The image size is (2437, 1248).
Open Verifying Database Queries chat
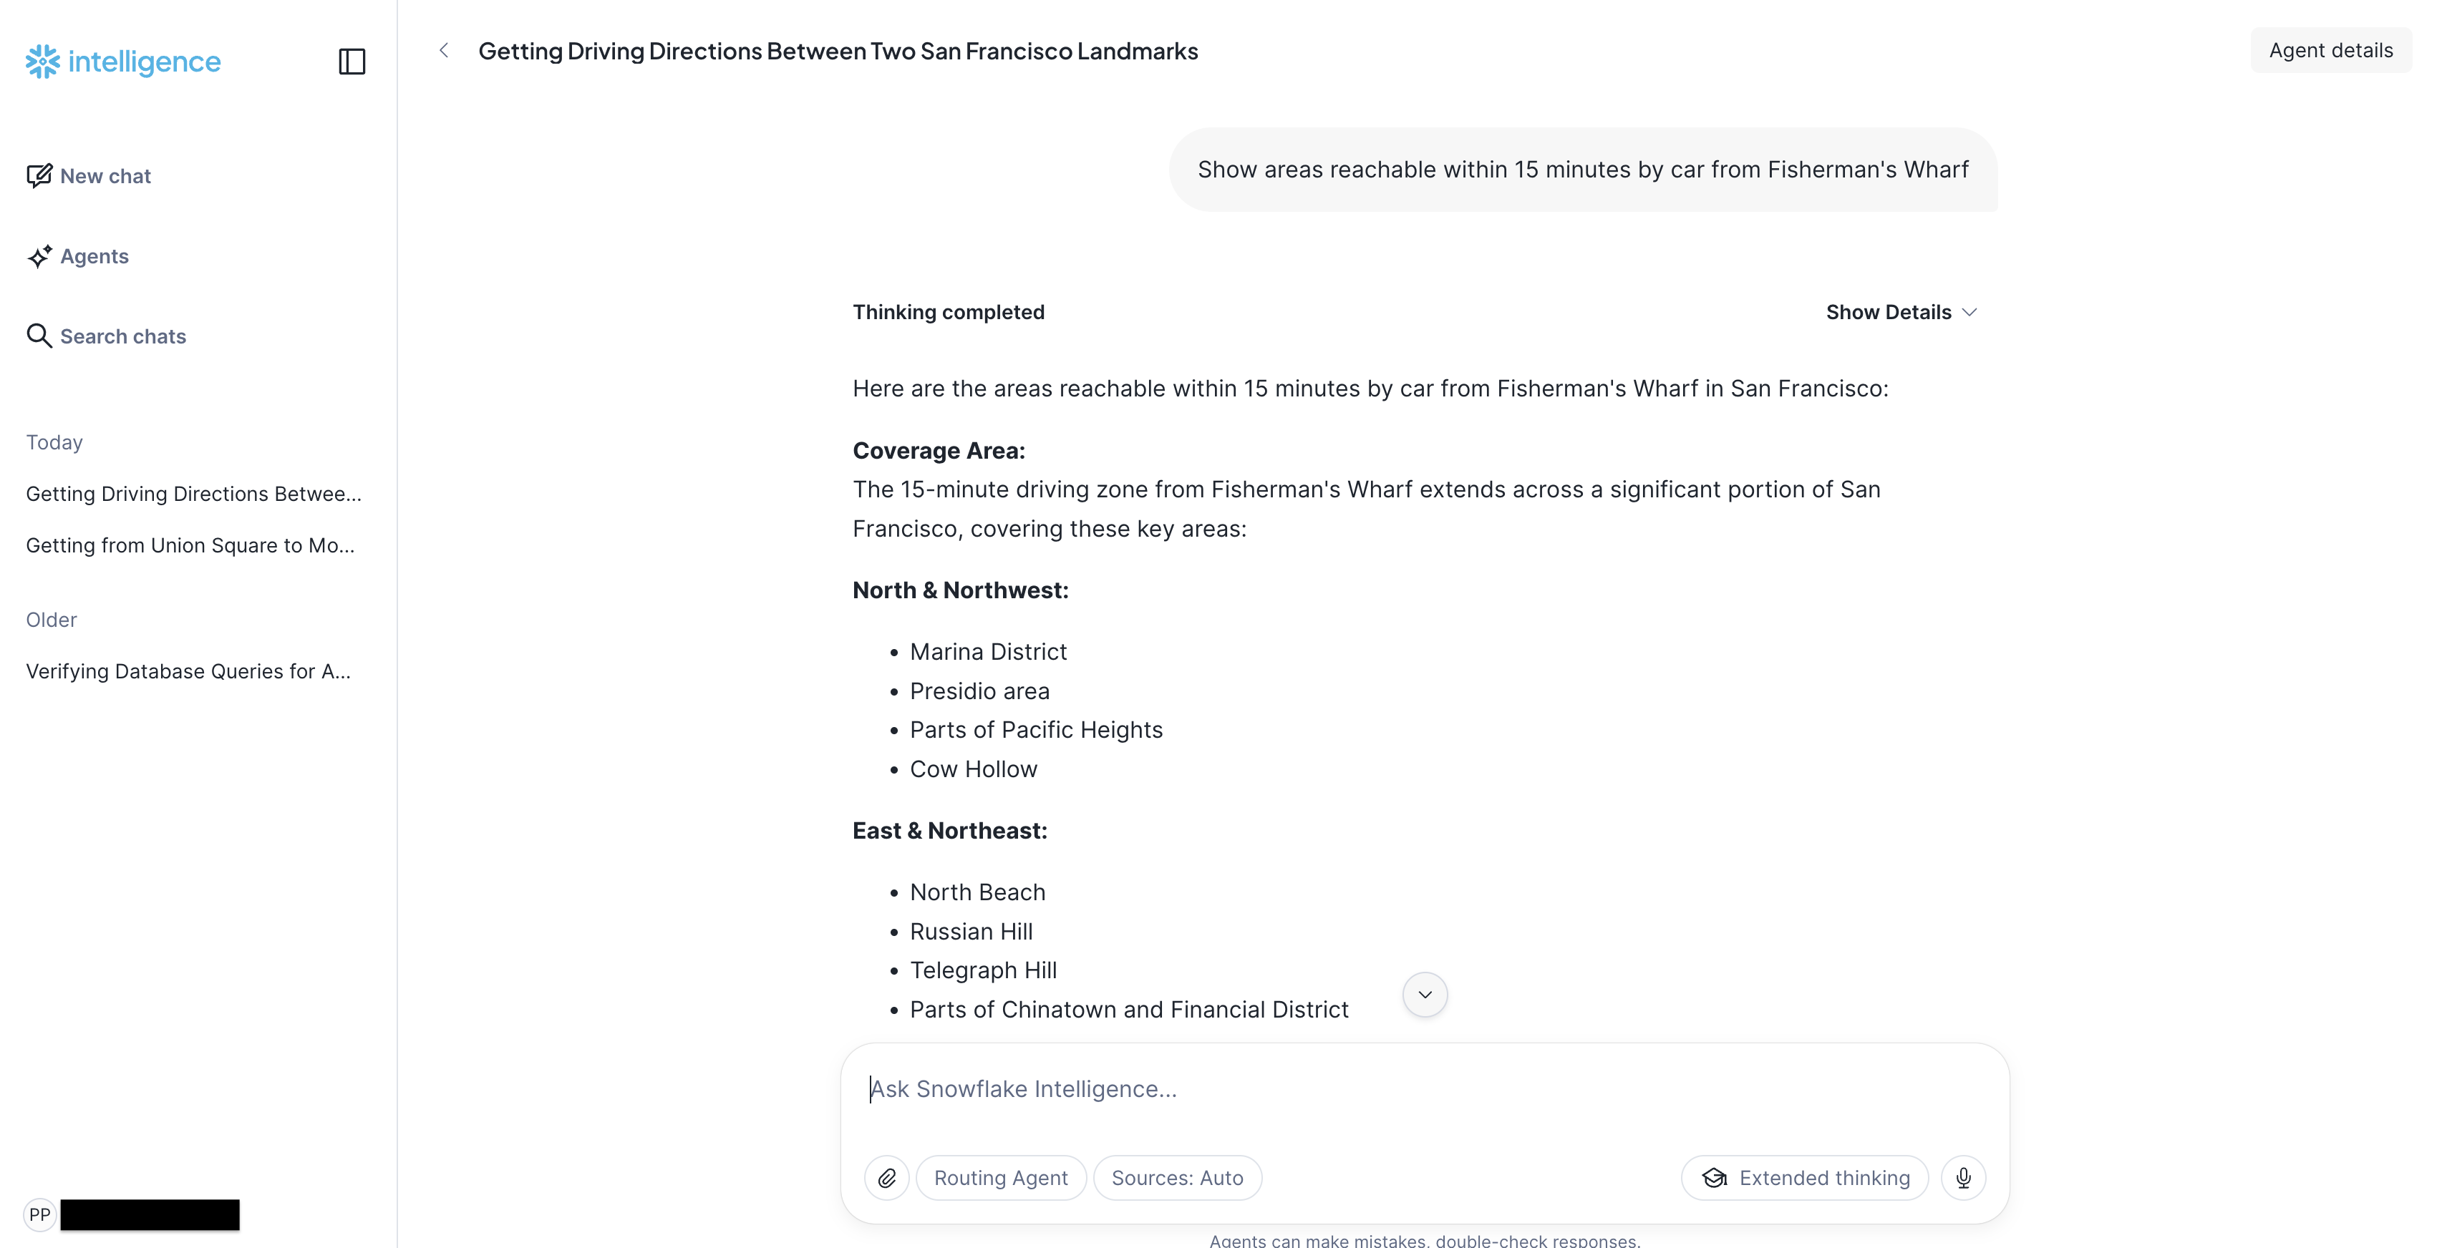point(188,671)
